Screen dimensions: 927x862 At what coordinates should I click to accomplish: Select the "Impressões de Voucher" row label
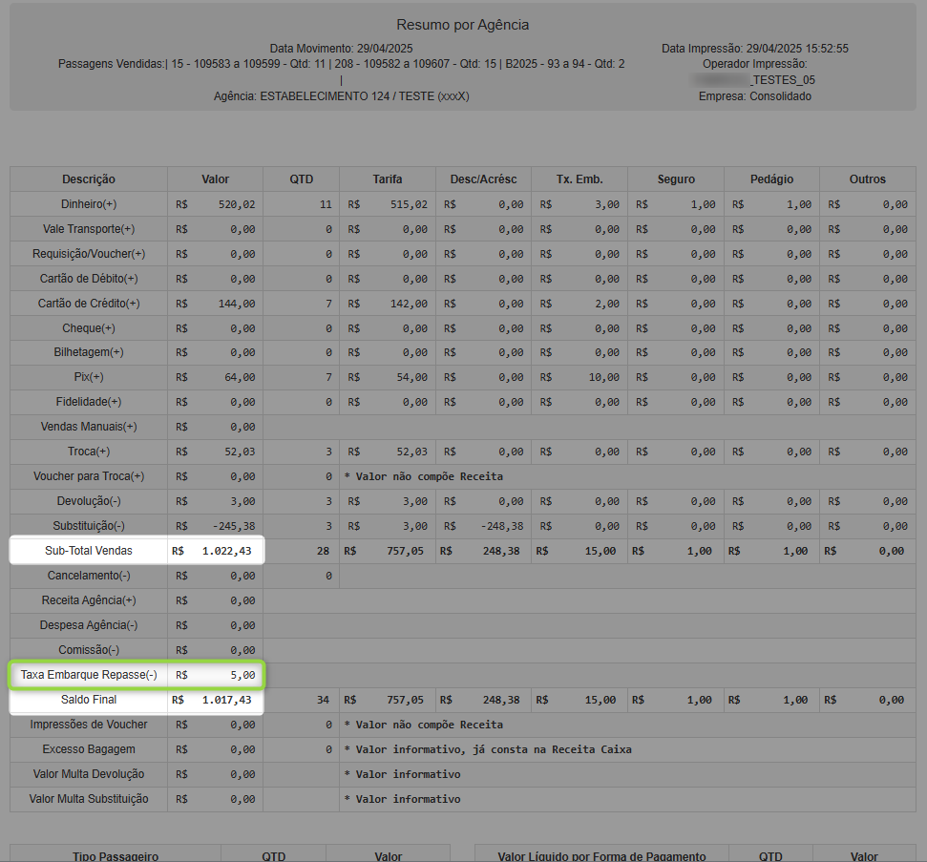pos(89,725)
